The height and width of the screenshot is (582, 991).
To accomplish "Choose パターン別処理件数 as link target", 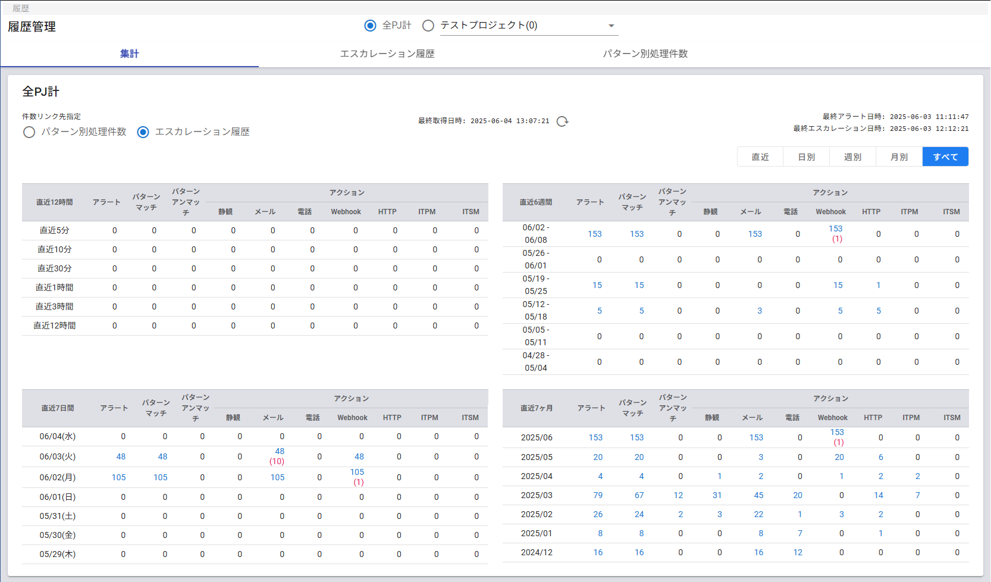I will coord(29,132).
